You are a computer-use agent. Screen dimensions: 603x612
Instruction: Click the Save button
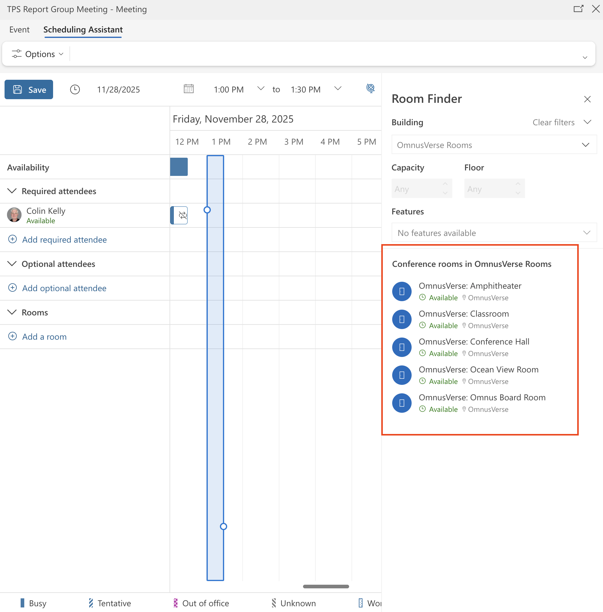pyautogui.click(x=29, y=89)
